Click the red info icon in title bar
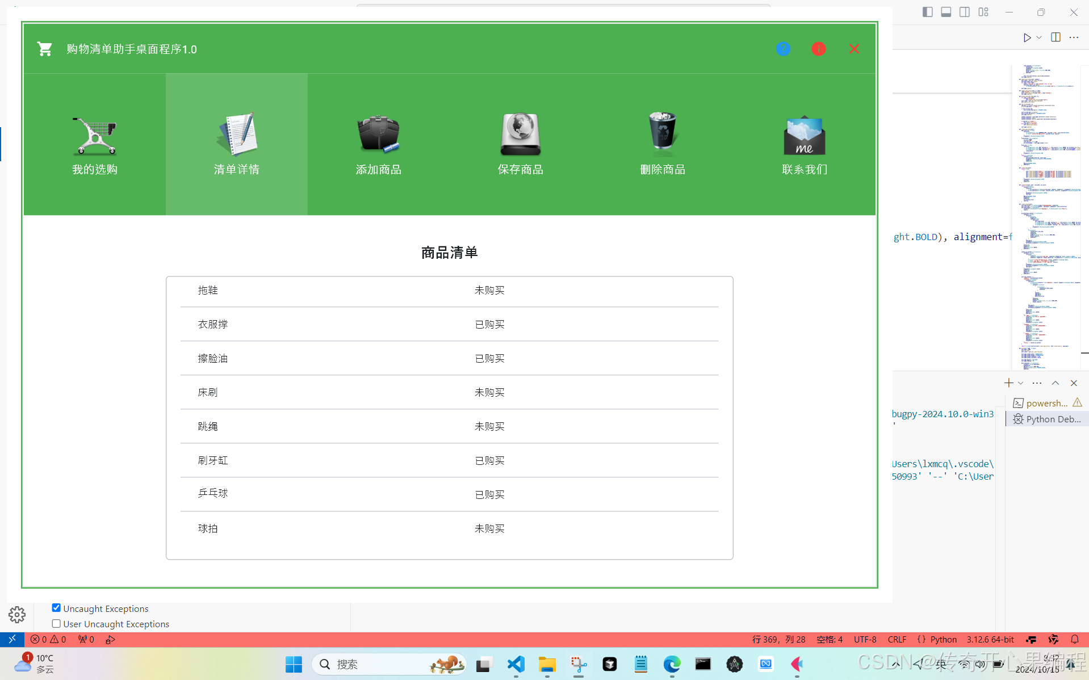 tap(819, 49)
